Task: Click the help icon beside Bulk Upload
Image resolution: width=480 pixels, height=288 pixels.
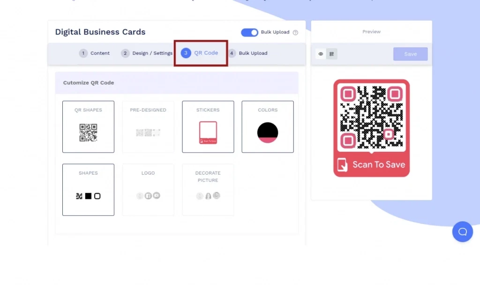Action: click(295, 33)
